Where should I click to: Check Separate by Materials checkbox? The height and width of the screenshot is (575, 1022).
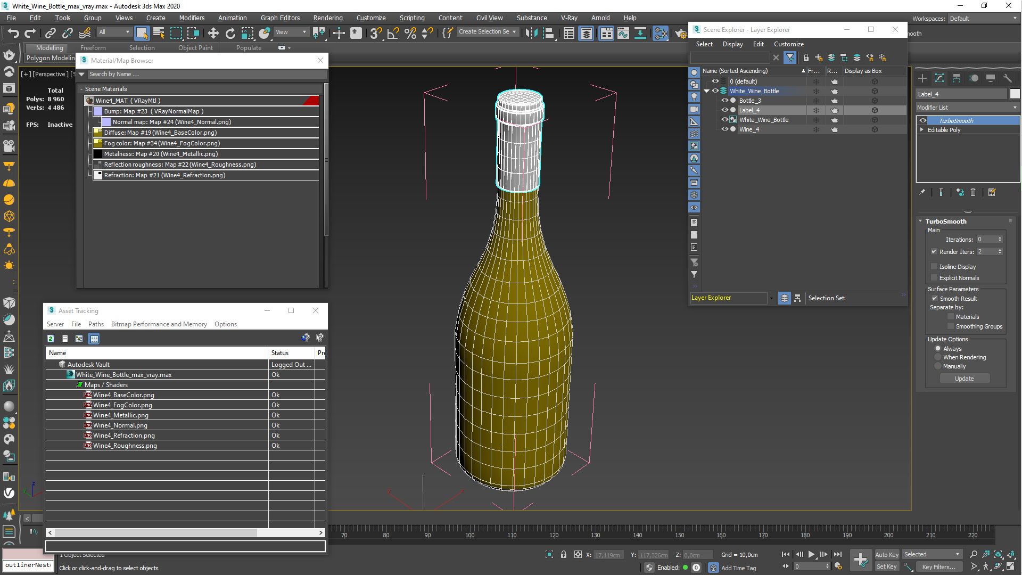coord(951,317)
